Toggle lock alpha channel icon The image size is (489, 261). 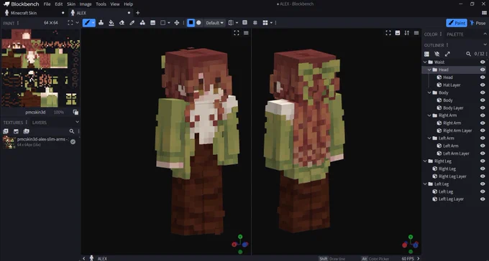pyautogui.click(x=244, y=23)
